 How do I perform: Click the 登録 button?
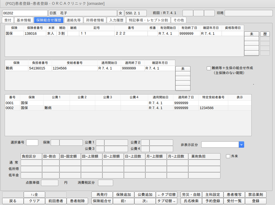256,201
